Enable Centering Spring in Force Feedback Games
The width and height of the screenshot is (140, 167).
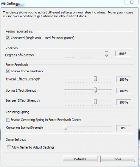click(x=8, y=120)
